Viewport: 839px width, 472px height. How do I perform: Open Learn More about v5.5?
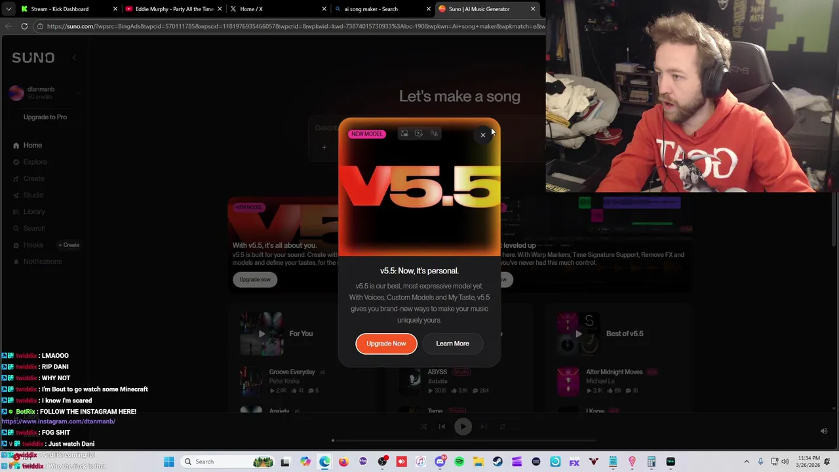452,344
